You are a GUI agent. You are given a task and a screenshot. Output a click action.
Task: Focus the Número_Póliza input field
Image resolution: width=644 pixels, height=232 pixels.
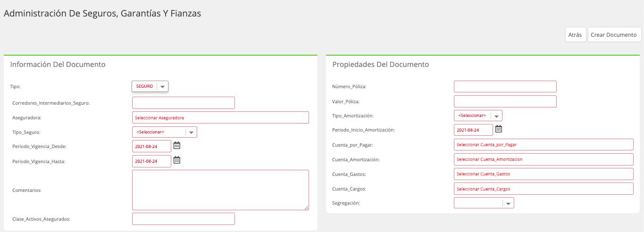tap(505, 87)
